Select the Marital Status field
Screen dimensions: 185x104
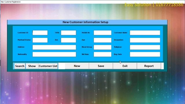pyautogui.click(x=40, y=40)
